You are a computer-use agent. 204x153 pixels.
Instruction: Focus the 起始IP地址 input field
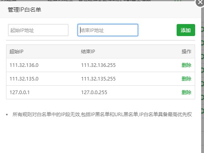pyautogui.click(x=38, y=30)
